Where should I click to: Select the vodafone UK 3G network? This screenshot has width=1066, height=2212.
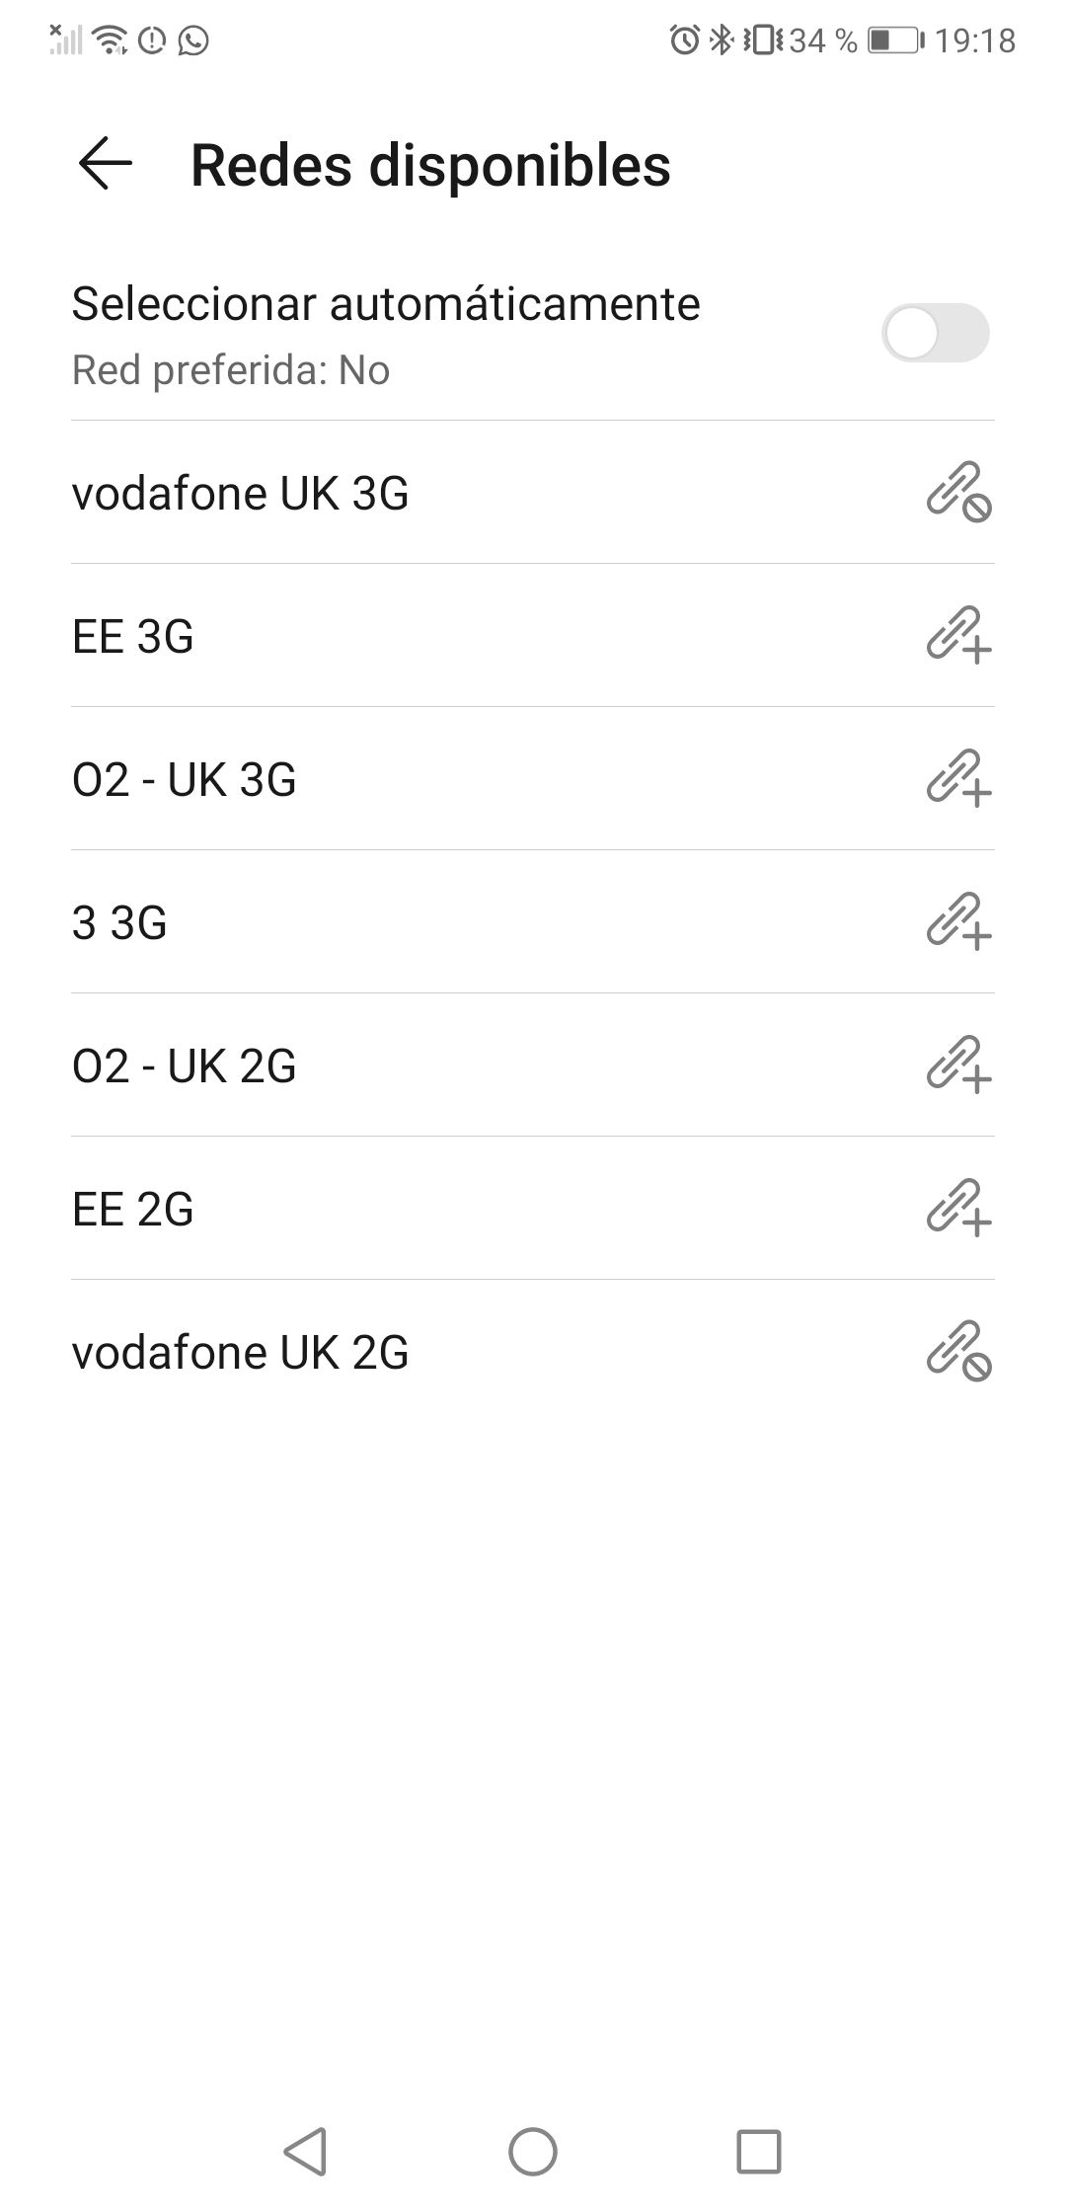click(x=241, y=493)
